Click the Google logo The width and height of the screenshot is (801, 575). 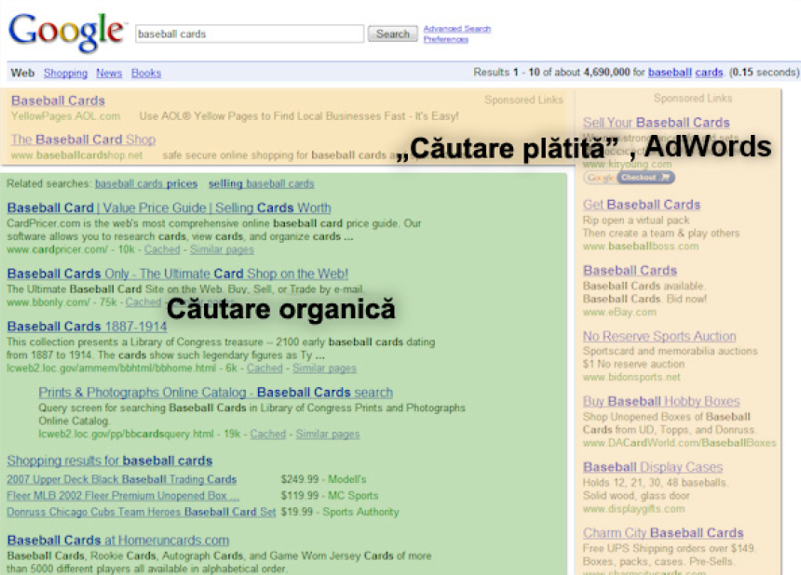tap(66, 33)
